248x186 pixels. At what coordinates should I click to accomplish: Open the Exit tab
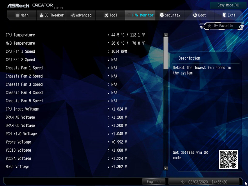229,15
